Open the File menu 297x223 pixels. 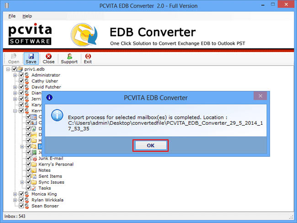(12, 16)
